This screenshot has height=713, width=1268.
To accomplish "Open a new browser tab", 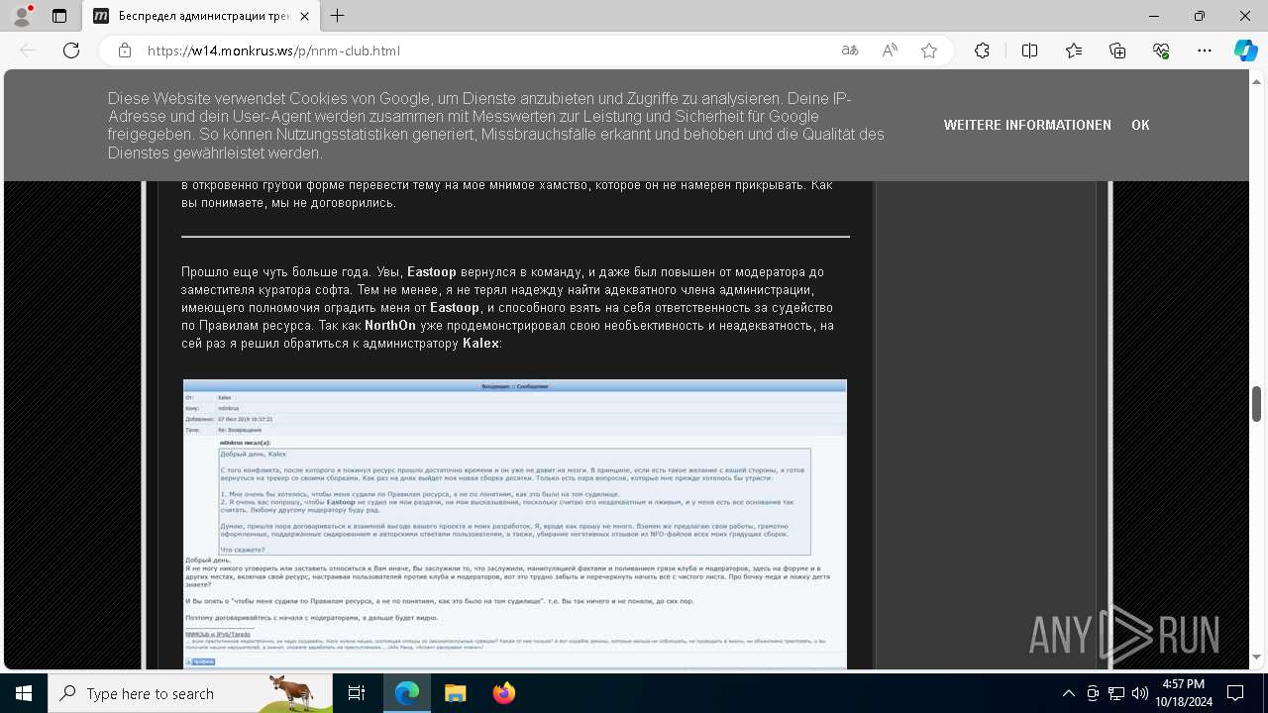I will [338, 16].
